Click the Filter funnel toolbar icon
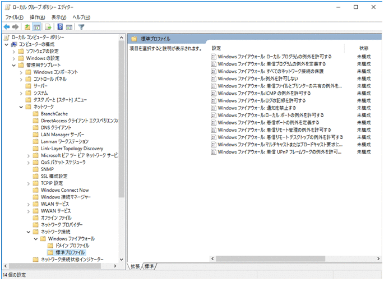 [x=81, y=27]
